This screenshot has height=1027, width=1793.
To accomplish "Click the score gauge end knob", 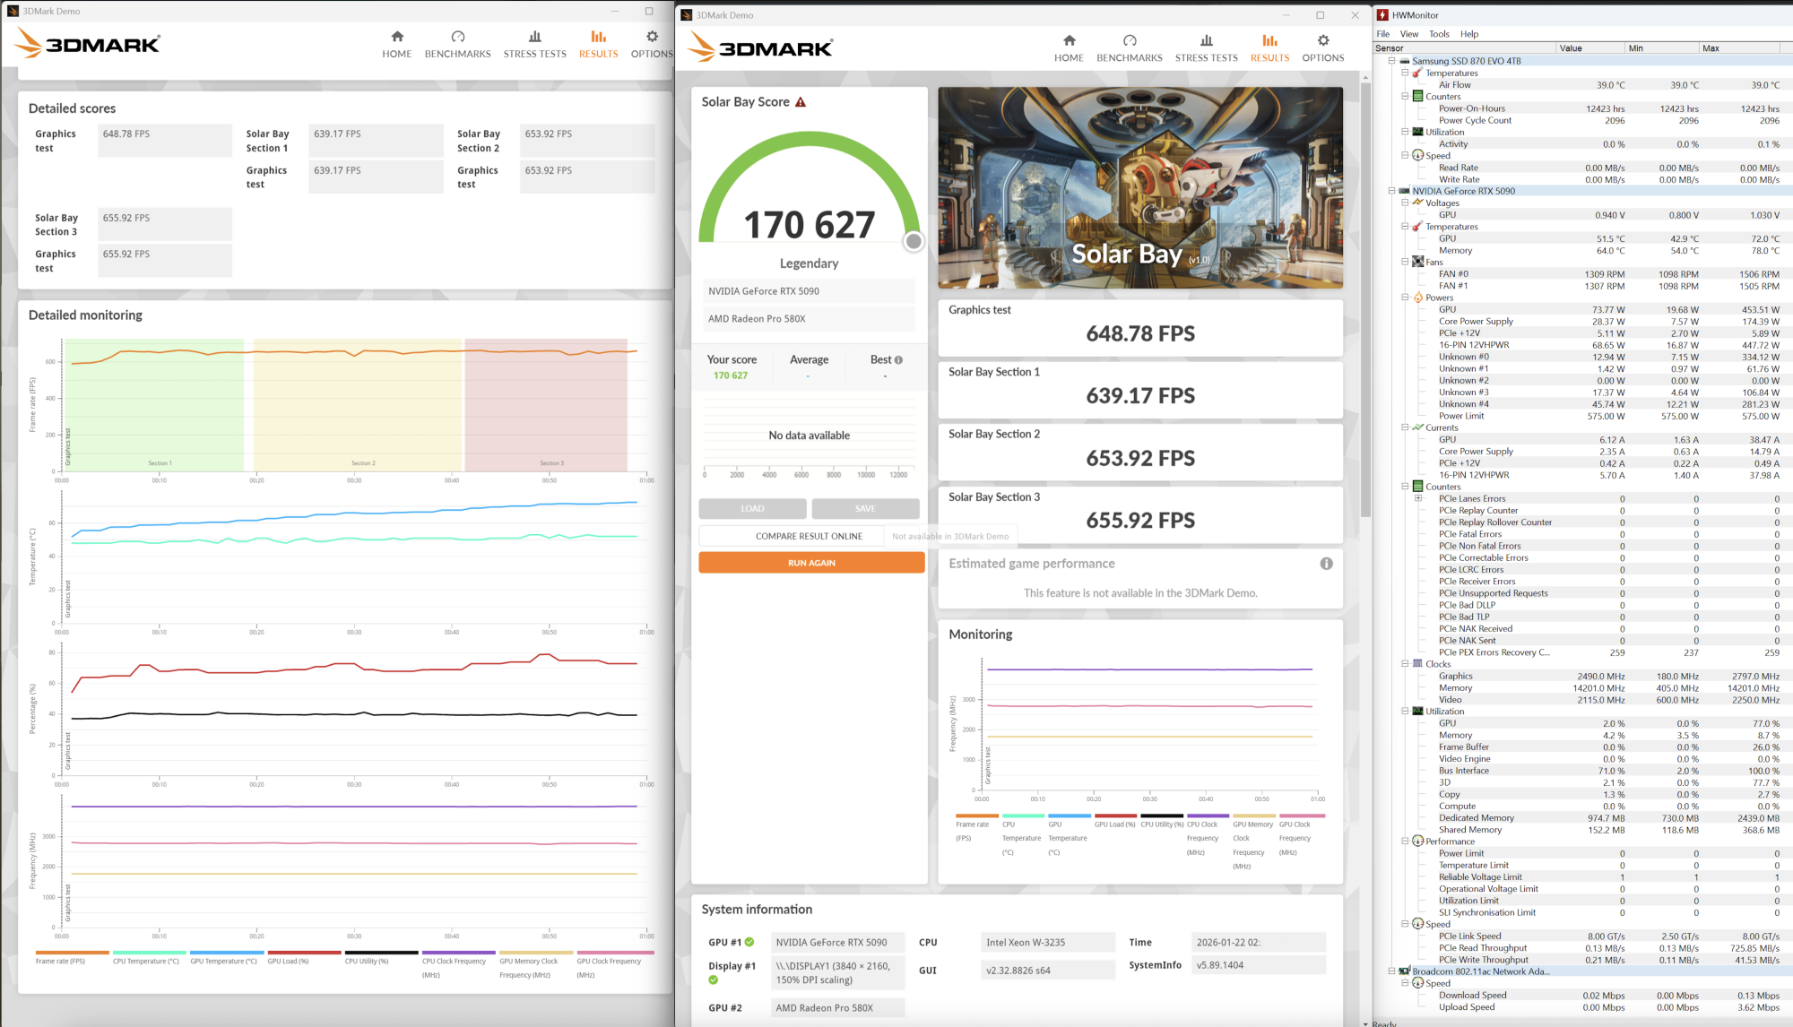I will tap(913, 241).
